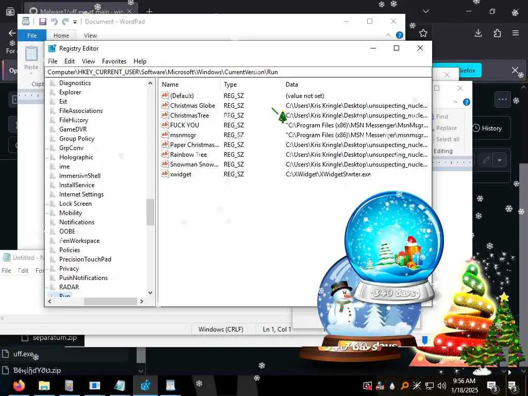Click the Registry Editor address bar path
Viewport: 528px width, 396px height.
[238, 72]
